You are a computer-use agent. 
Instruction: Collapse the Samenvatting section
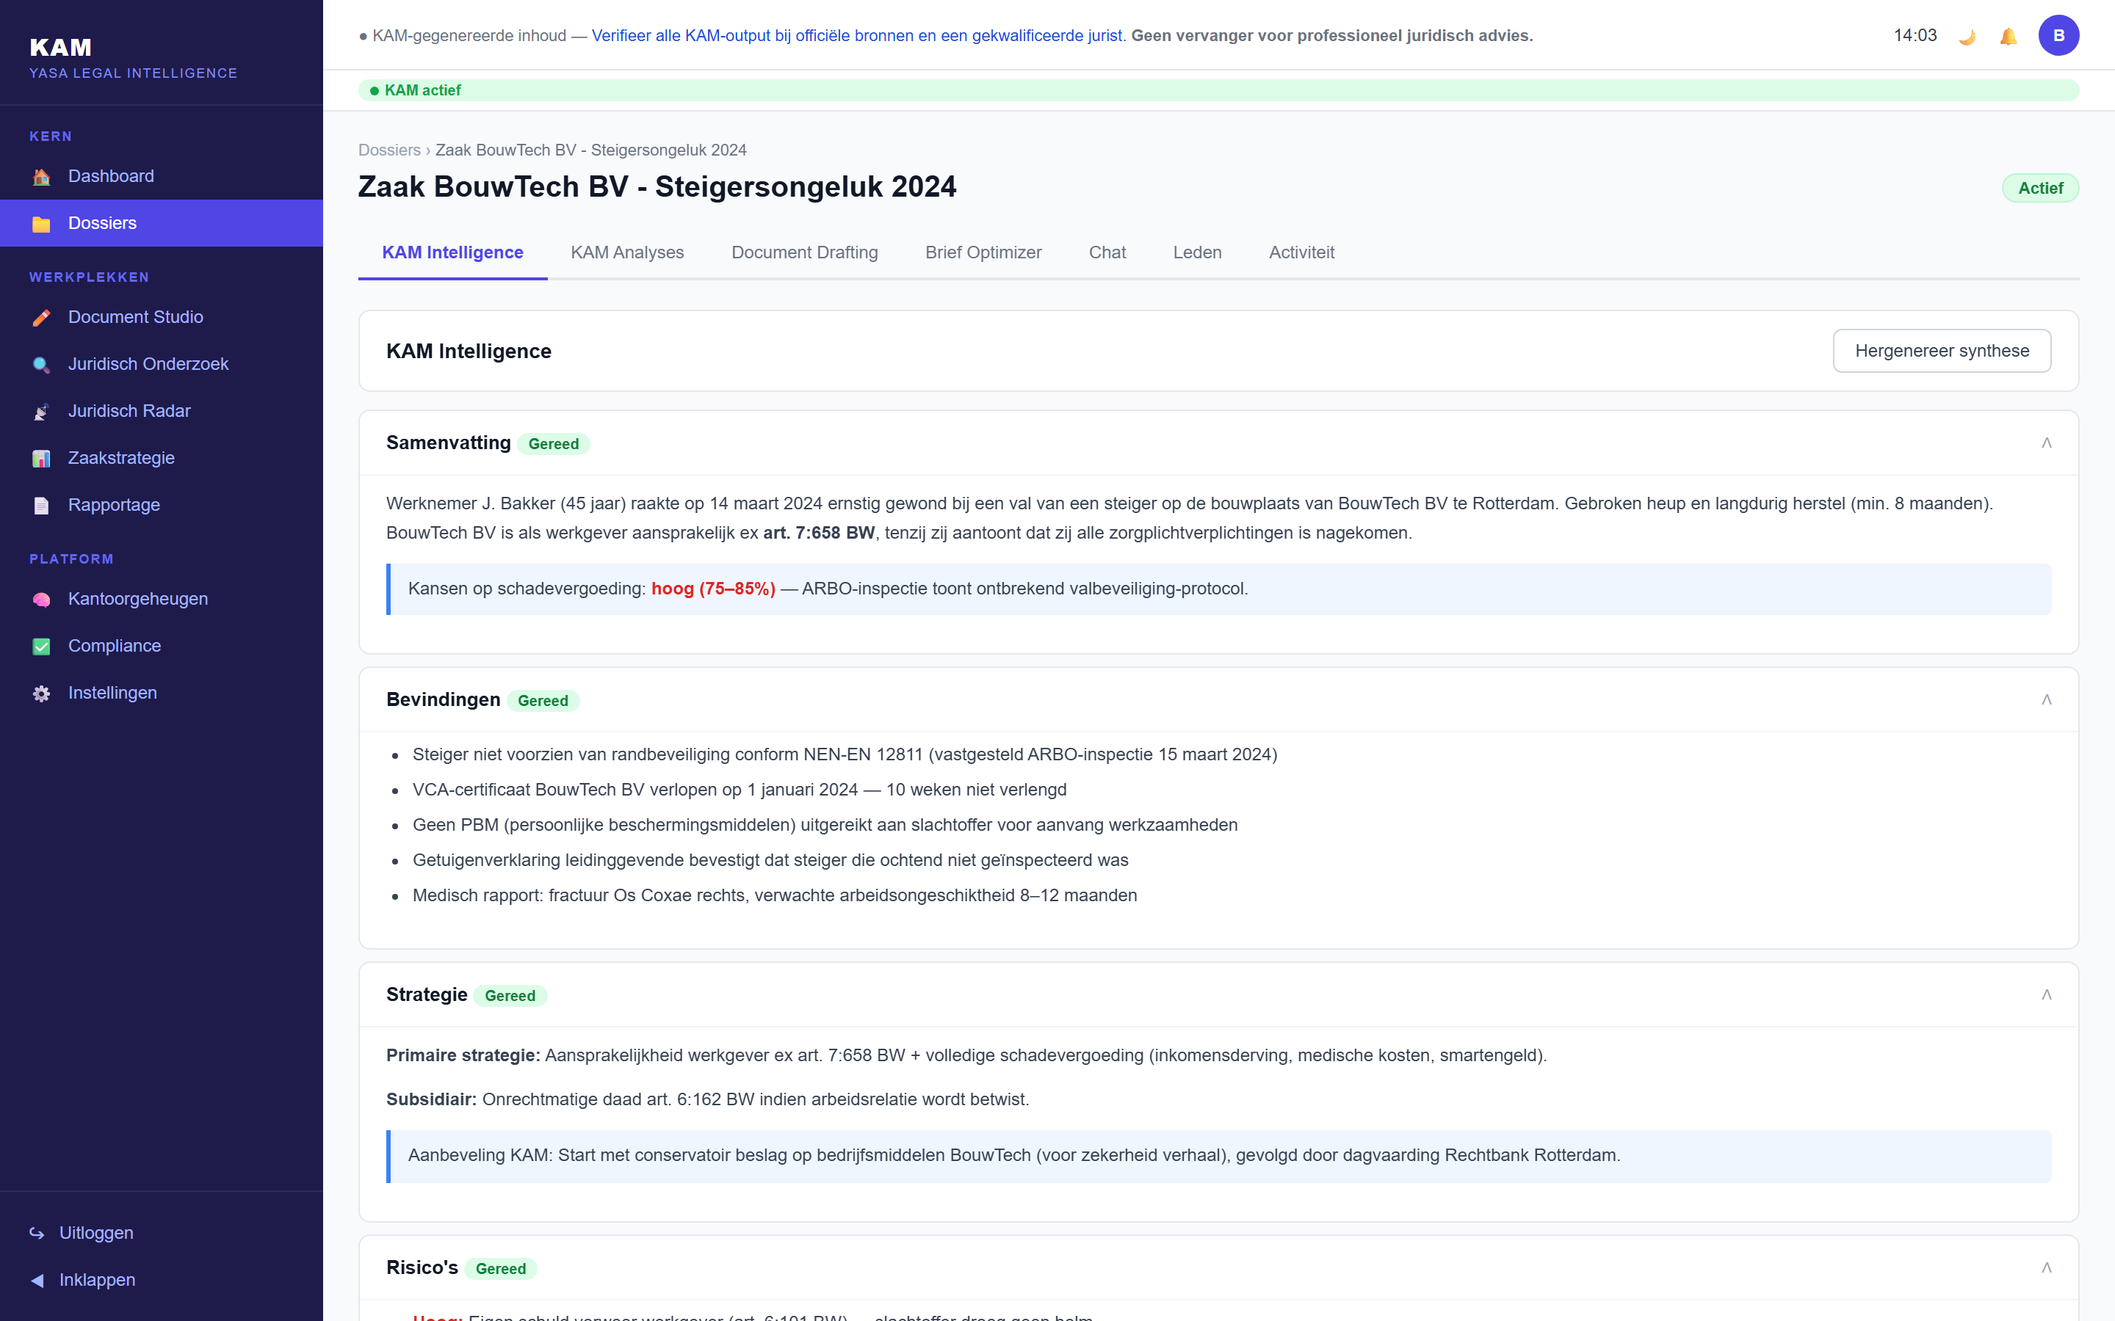click(2046, 443)
